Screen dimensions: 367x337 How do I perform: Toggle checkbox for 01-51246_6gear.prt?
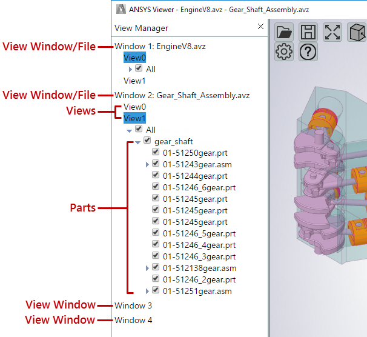point(156,187)
